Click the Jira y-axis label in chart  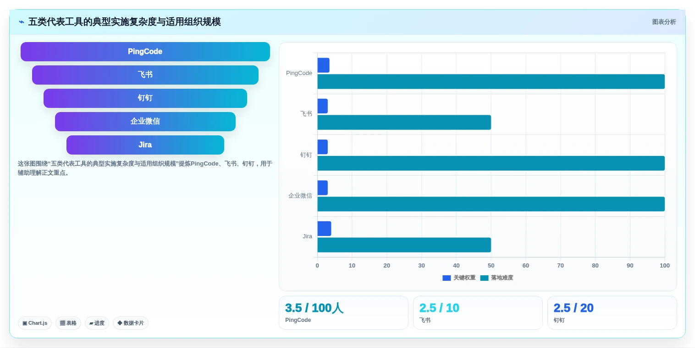(x=307, y=236)
